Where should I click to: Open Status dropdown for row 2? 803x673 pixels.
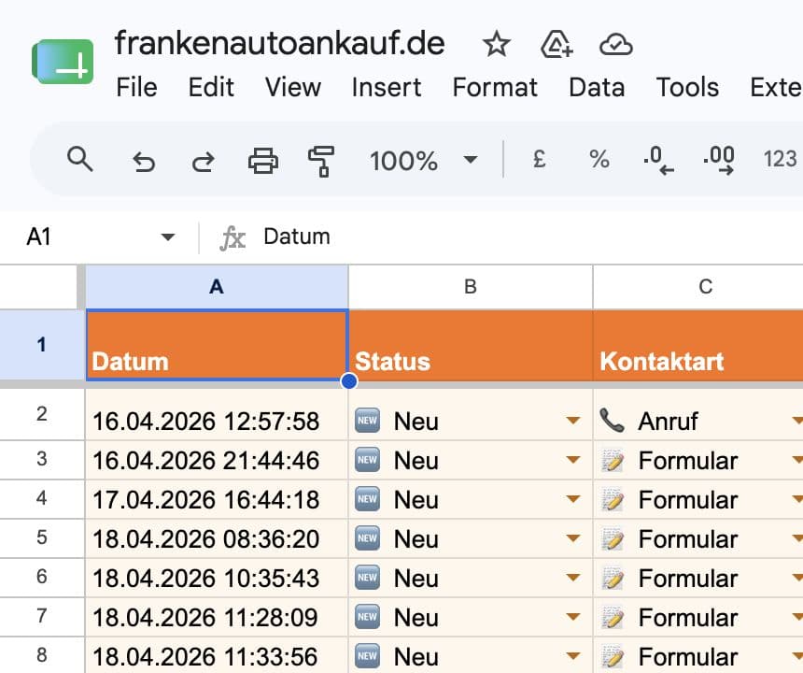[573, 421]
